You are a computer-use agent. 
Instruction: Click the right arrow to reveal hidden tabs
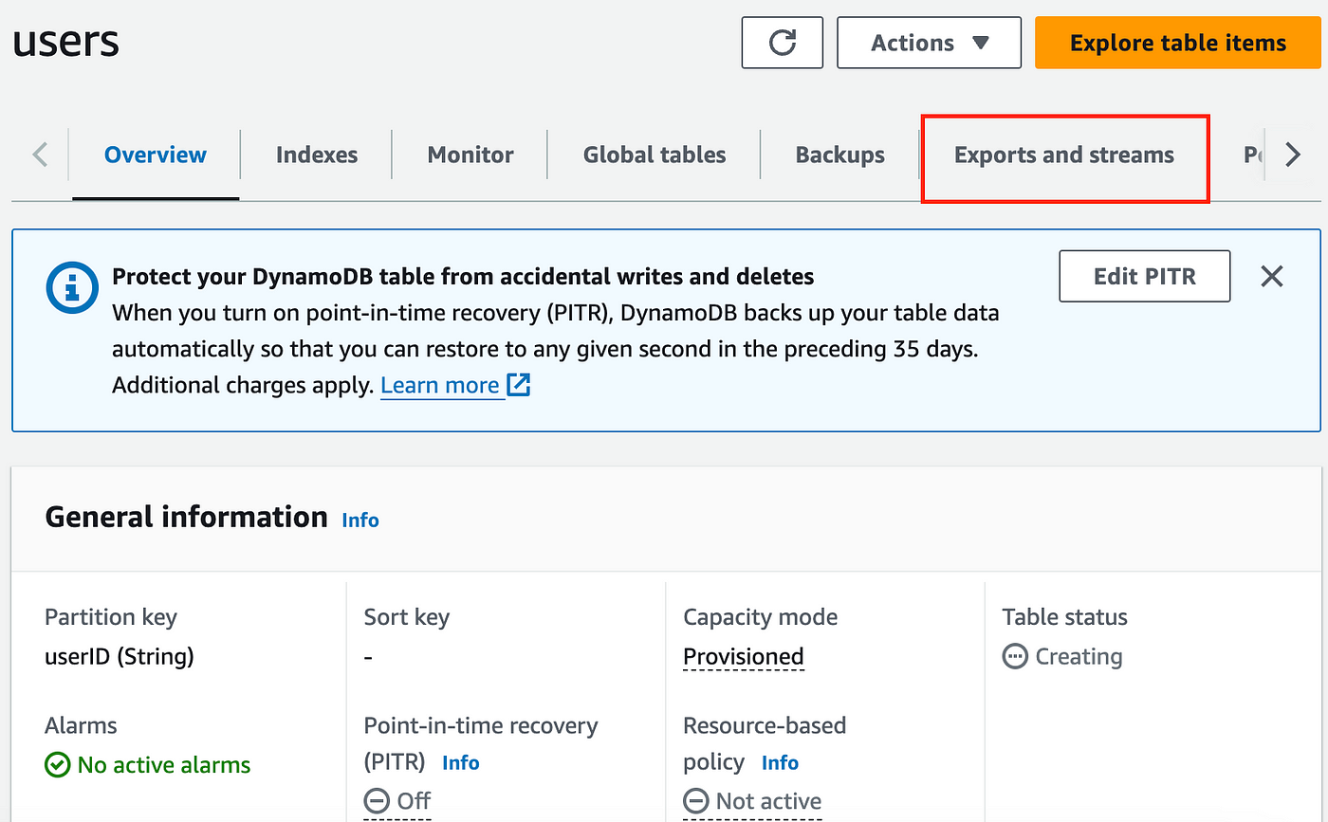click(x=1292, y=154)
